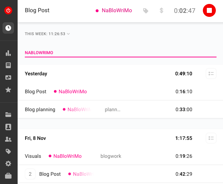Open the Insights activity icon
This screenshot has height=184, width=223.
coord(8,77)
